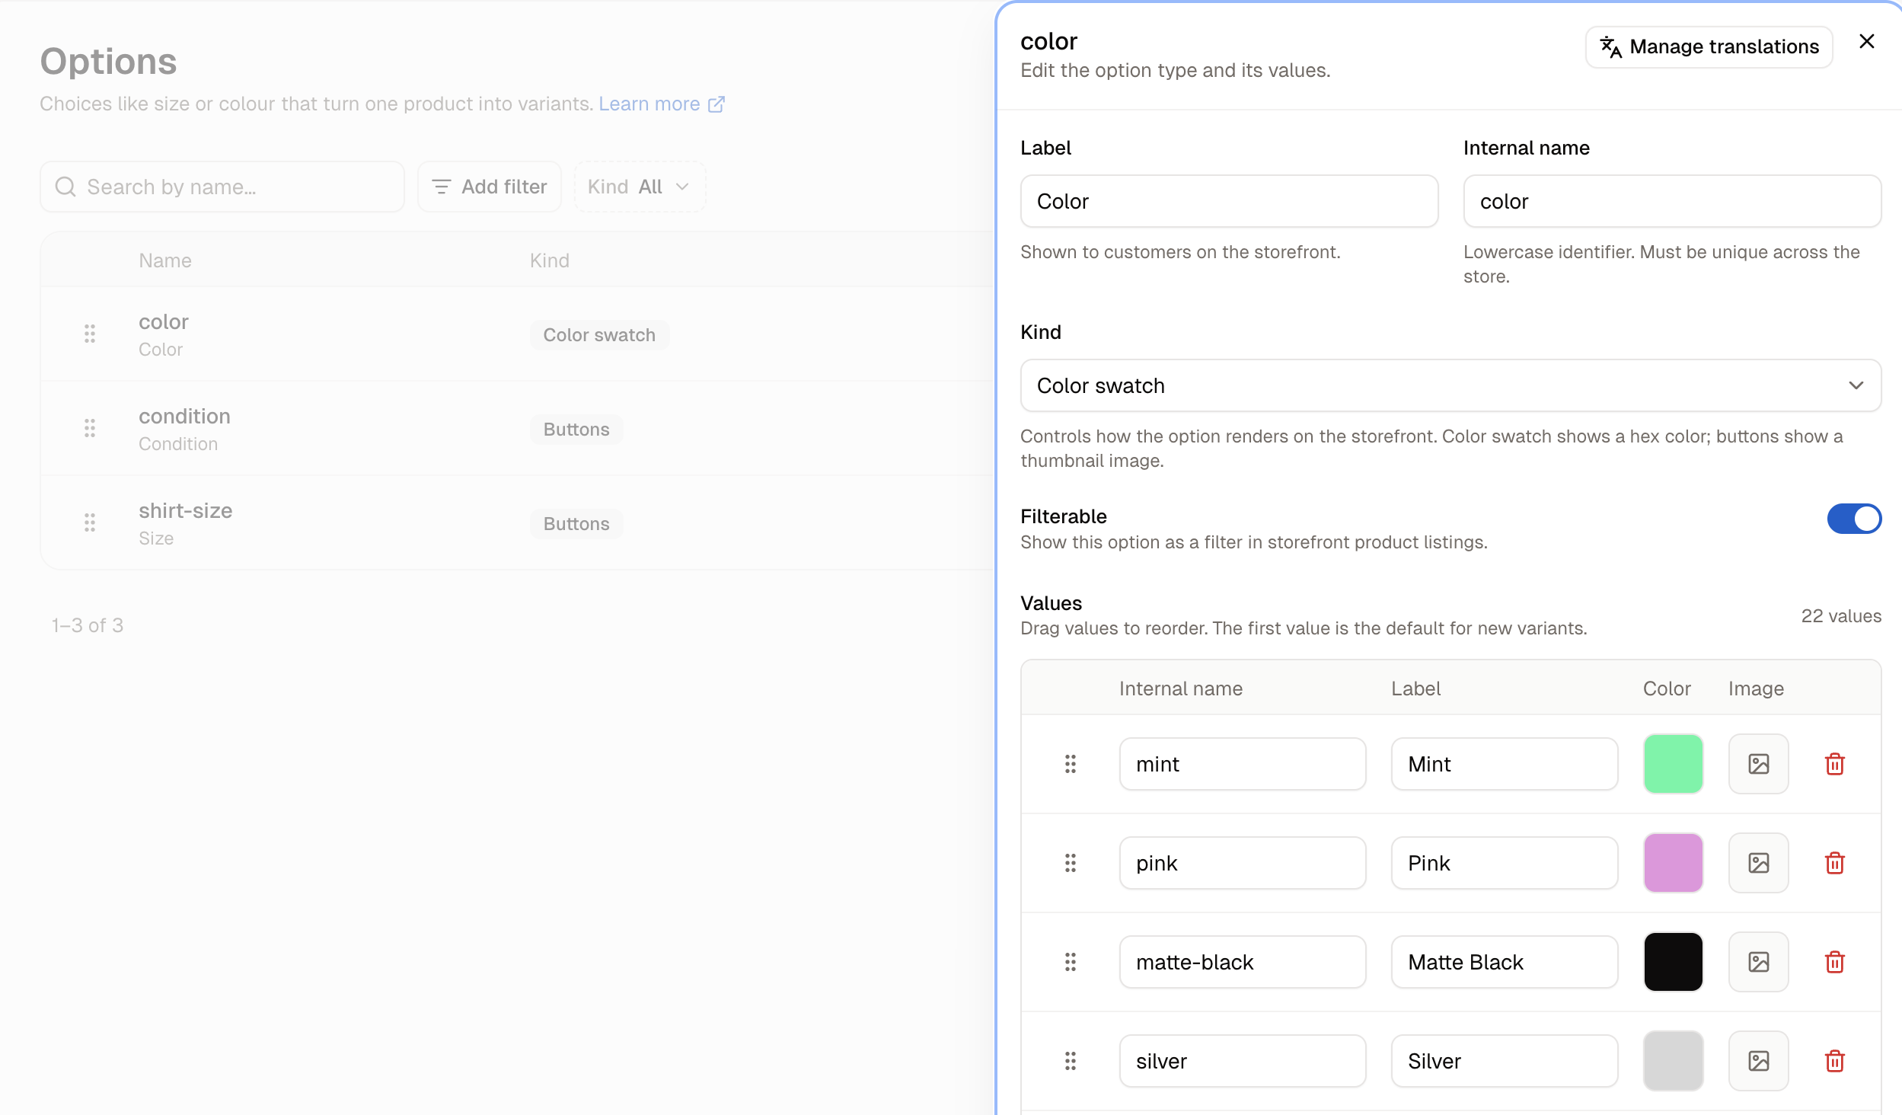The height and width of the screenshot is (1115, 1902).
Task: Open the mint green color swatch
Action: 1673,764
